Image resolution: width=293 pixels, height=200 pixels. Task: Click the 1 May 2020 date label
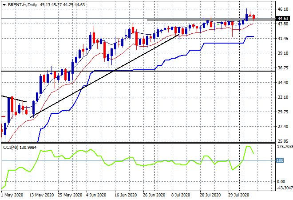(12, 195)
